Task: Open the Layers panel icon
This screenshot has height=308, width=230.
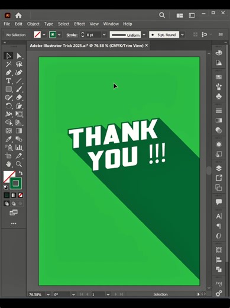Action: pos(219,168)
